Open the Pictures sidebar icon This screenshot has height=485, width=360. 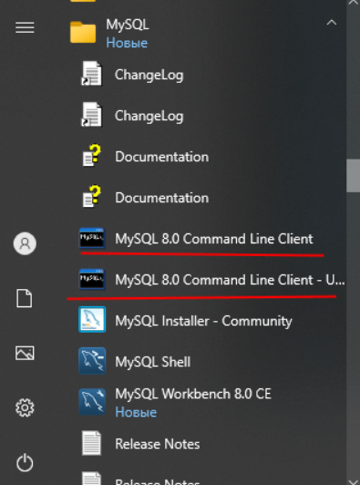click(25, 353)
